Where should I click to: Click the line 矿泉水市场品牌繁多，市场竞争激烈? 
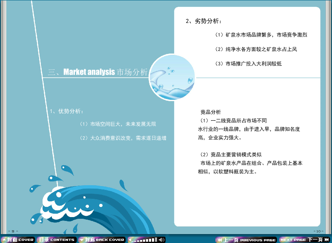click(x=261, y=35)
